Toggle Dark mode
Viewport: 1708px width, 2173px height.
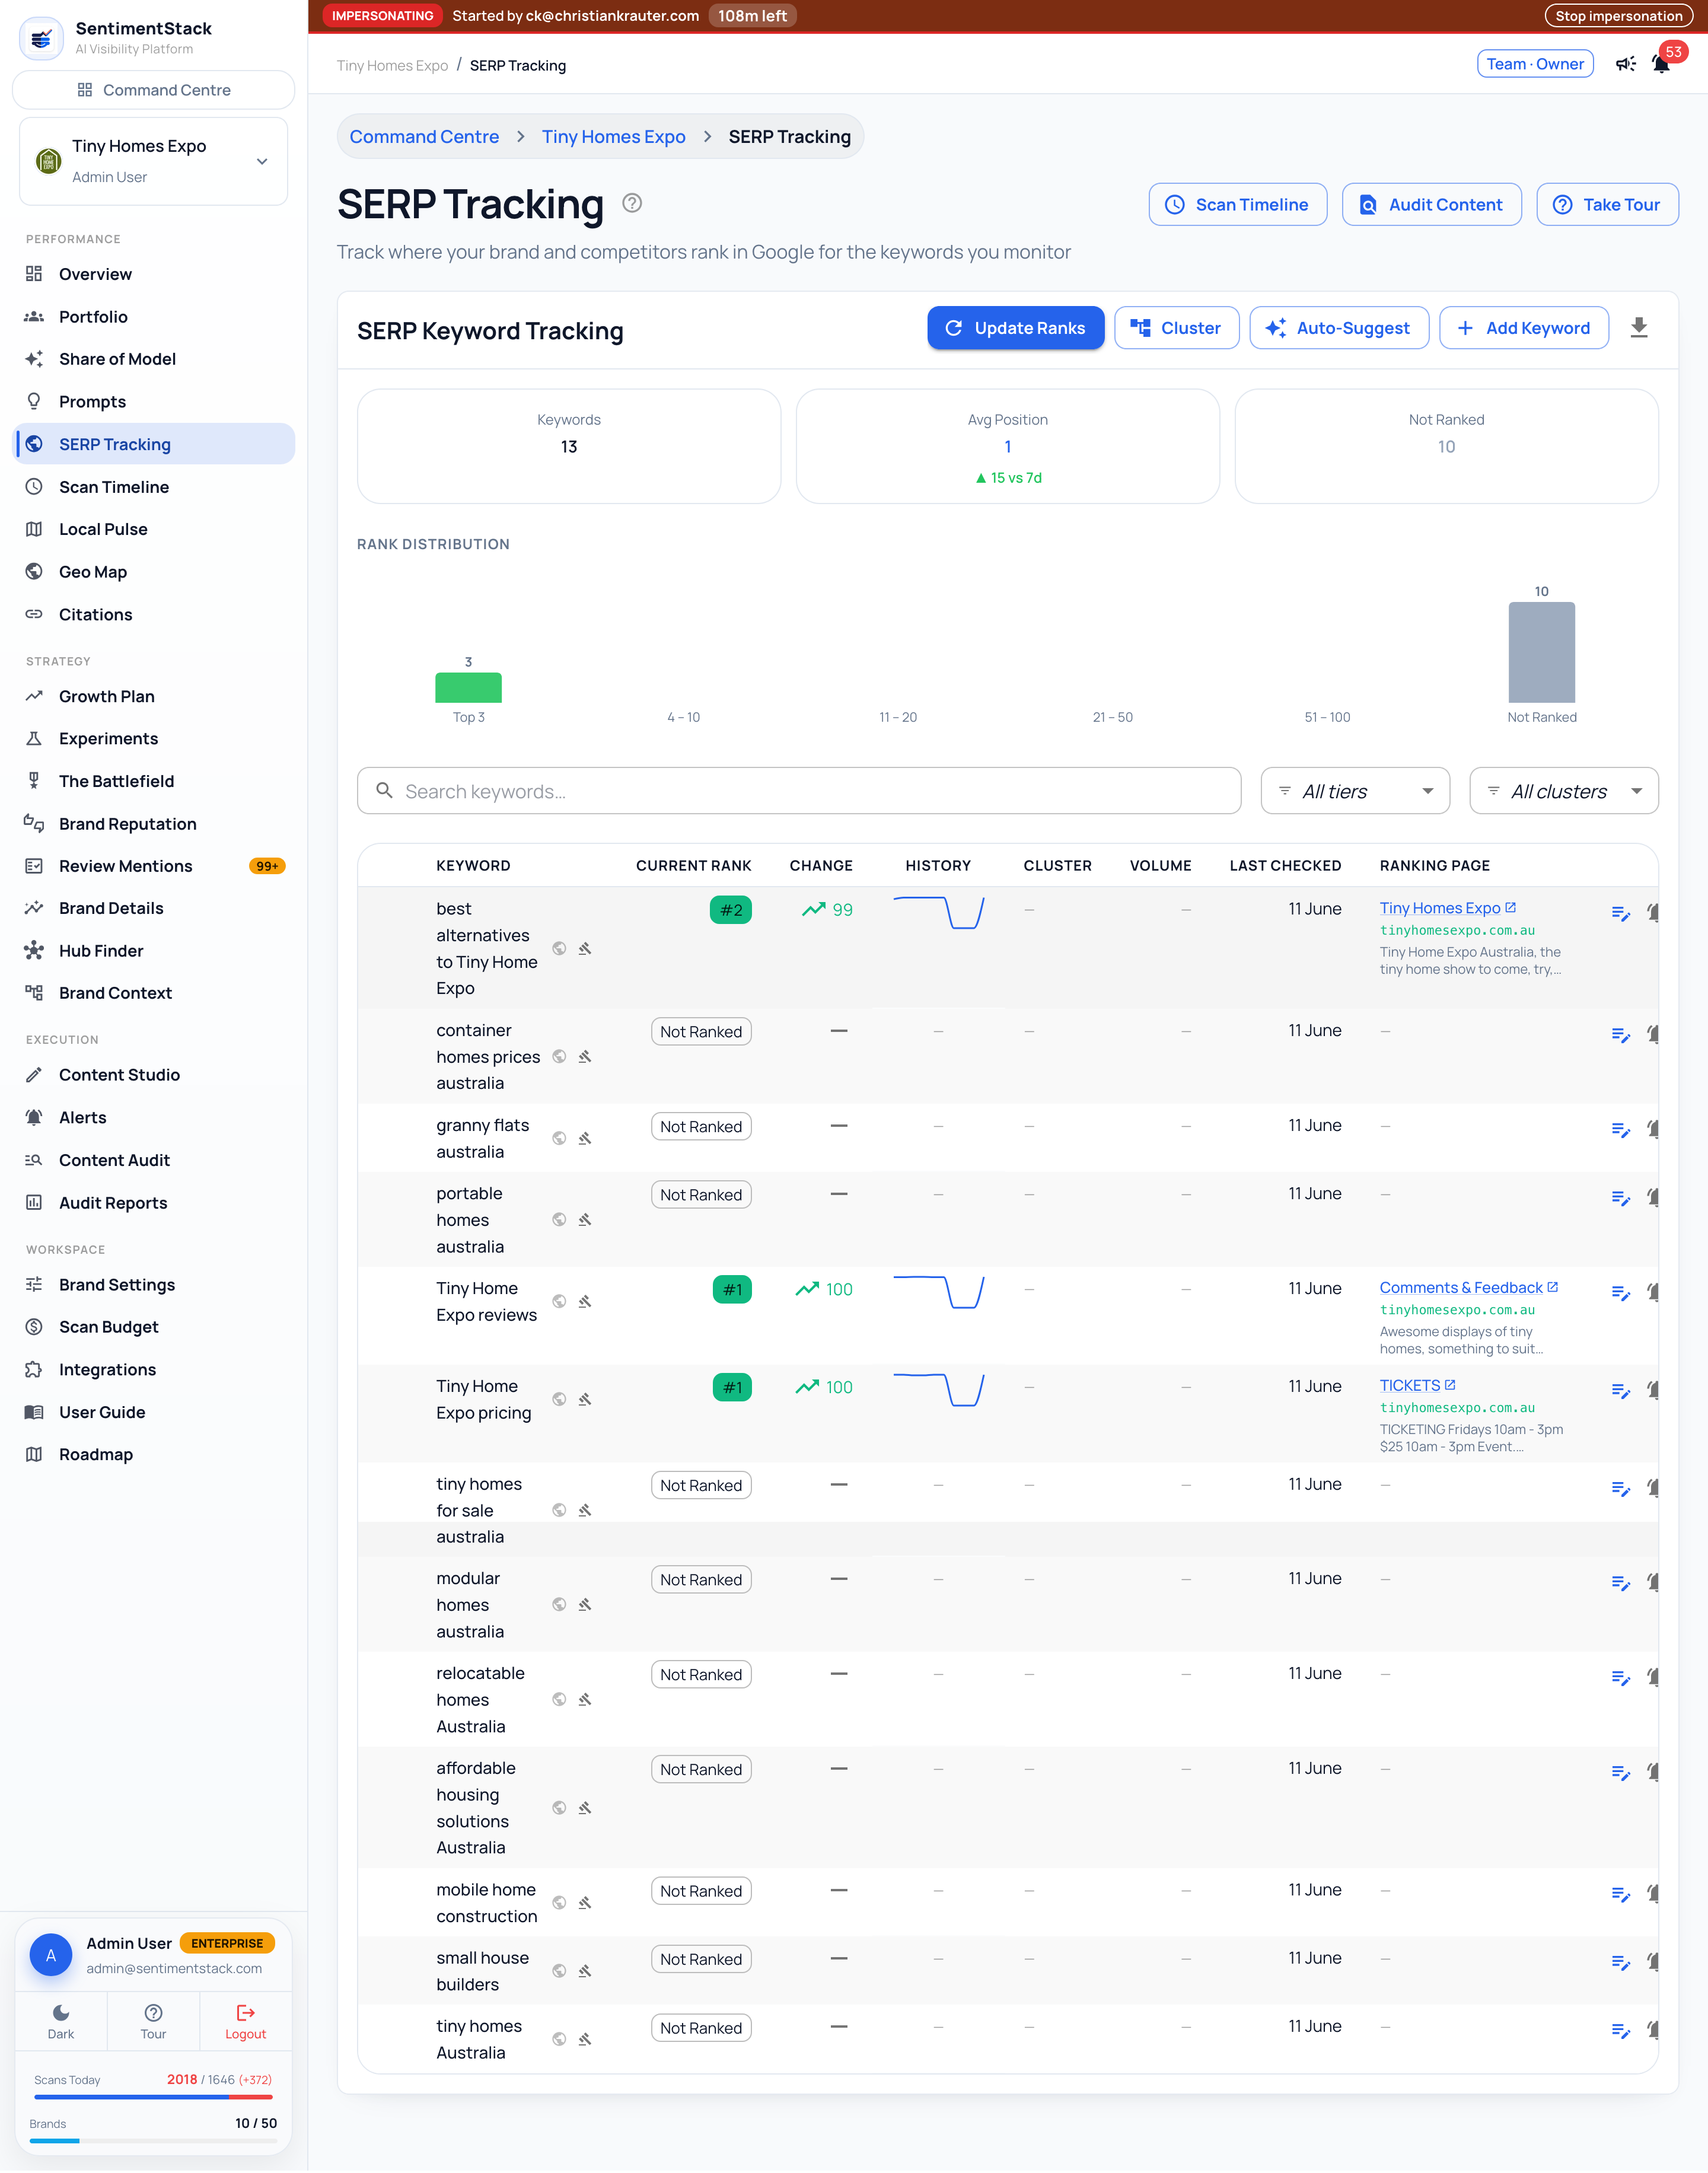61,2021
